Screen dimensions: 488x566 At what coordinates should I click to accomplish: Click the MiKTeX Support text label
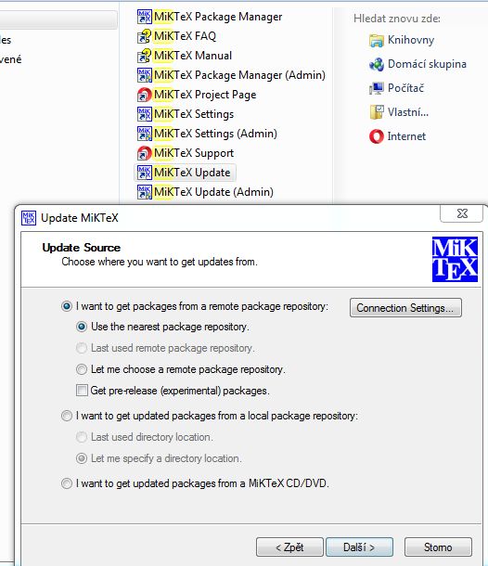194,153
